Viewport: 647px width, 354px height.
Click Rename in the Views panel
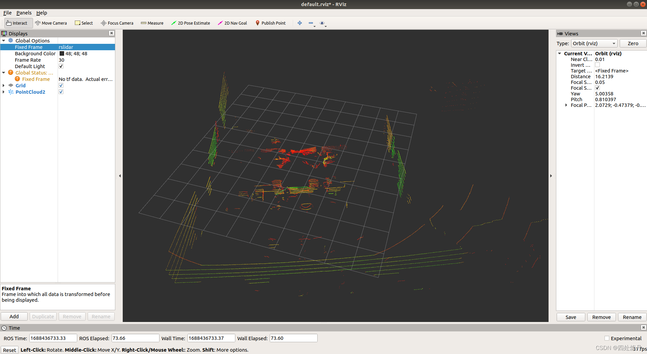(x=632, y=317)
